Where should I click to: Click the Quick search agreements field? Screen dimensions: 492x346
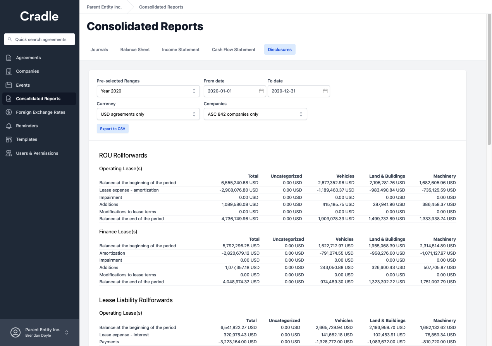pyautogui.click(x=39, y=39)
